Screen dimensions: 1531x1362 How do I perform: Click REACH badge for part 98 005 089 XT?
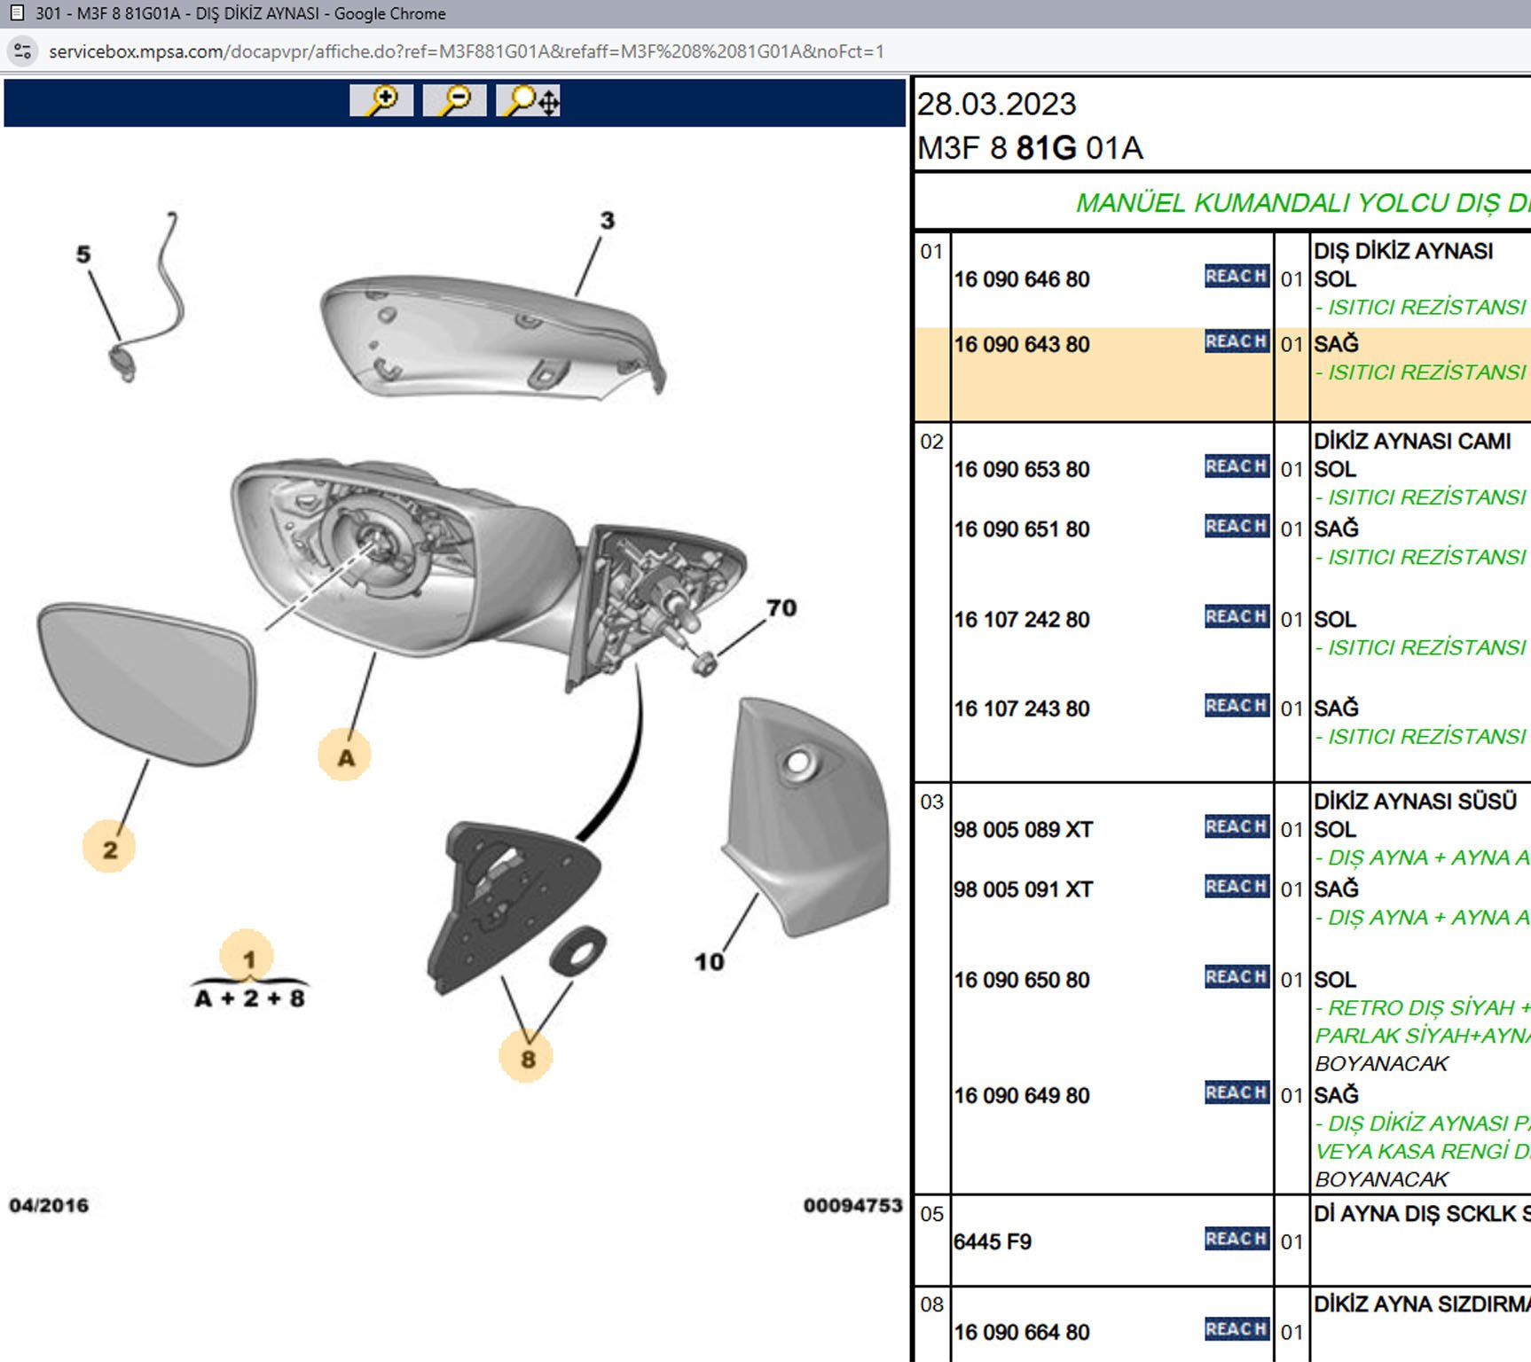(x=1236, y=827)
